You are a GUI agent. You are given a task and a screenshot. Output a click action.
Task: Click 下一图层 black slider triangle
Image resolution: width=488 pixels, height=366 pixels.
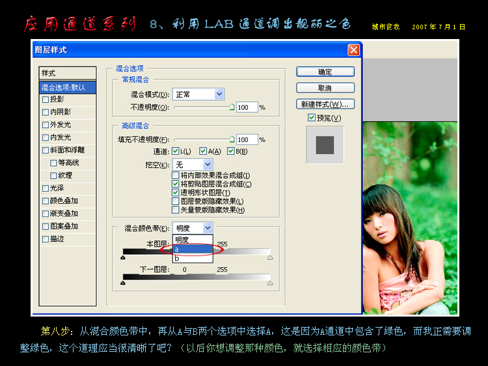pyautogui.click(x=123, y=283)
